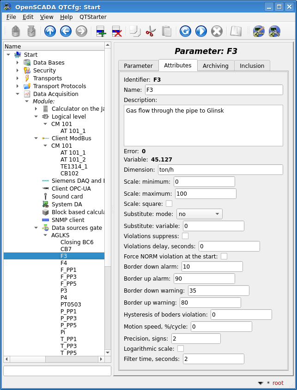Click the tree scrollbar down arrow

[x=108, y=353]
